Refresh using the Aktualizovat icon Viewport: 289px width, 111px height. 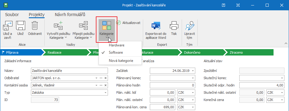(118, 23)
